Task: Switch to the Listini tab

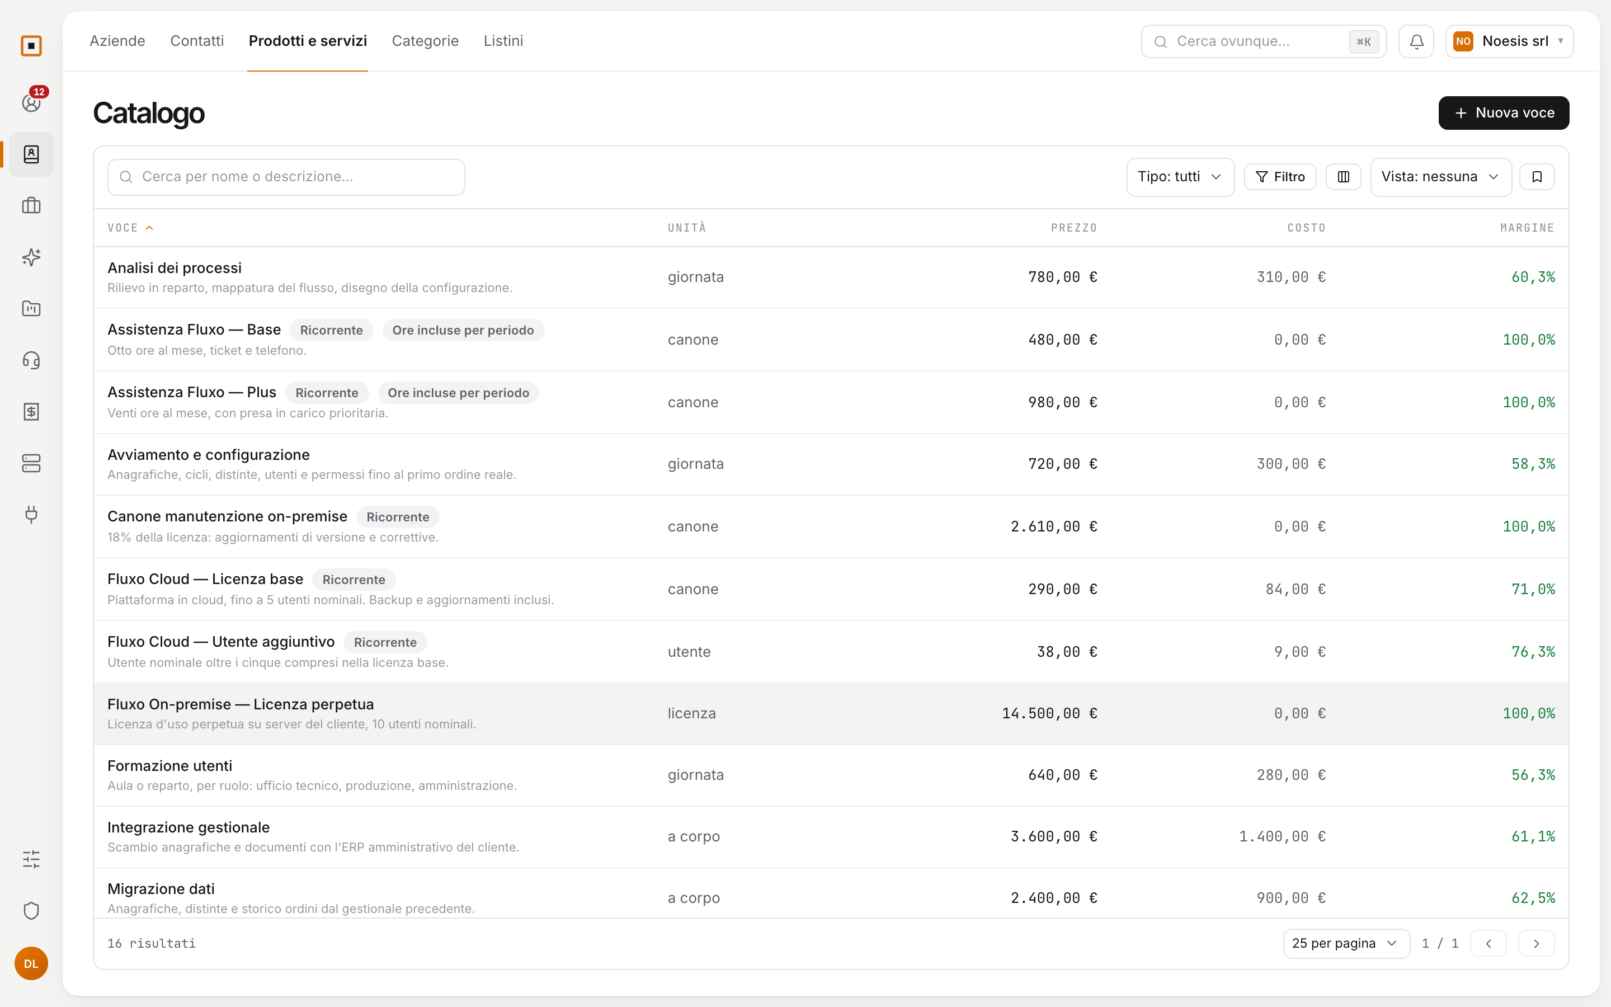Action: (x=503, y=41)
